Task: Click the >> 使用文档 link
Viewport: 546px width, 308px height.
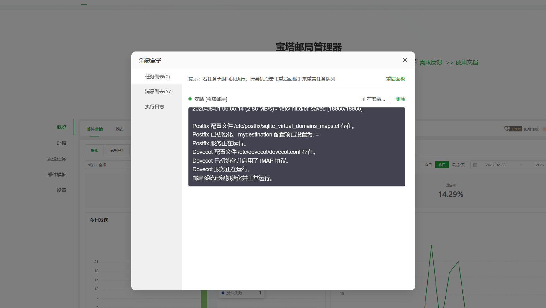Action: [462, 63]
